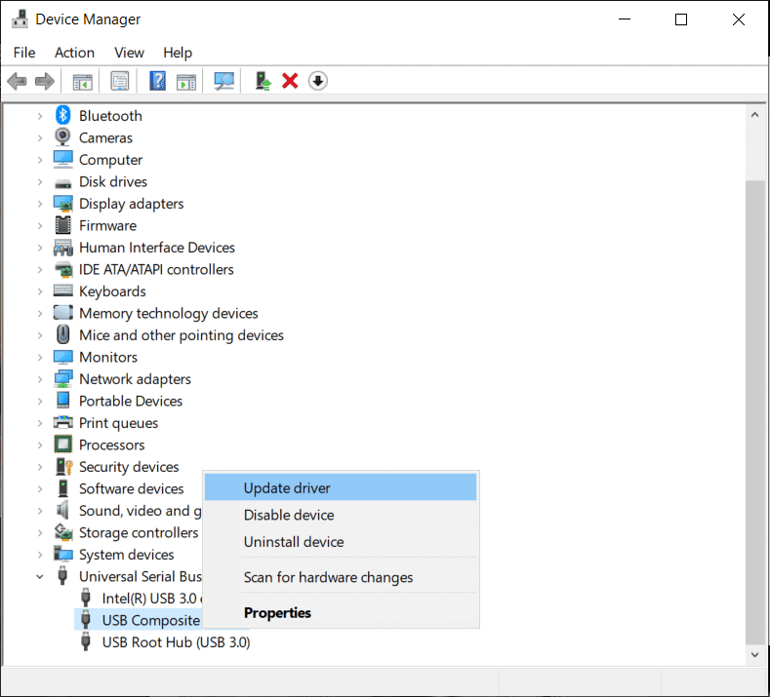Expand the Memory technology devices node
The height and width of the screenshot is (697, 770).
pyautogui.click(x=40, y=314)
